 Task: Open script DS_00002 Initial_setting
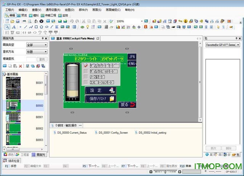pos(151,132)
